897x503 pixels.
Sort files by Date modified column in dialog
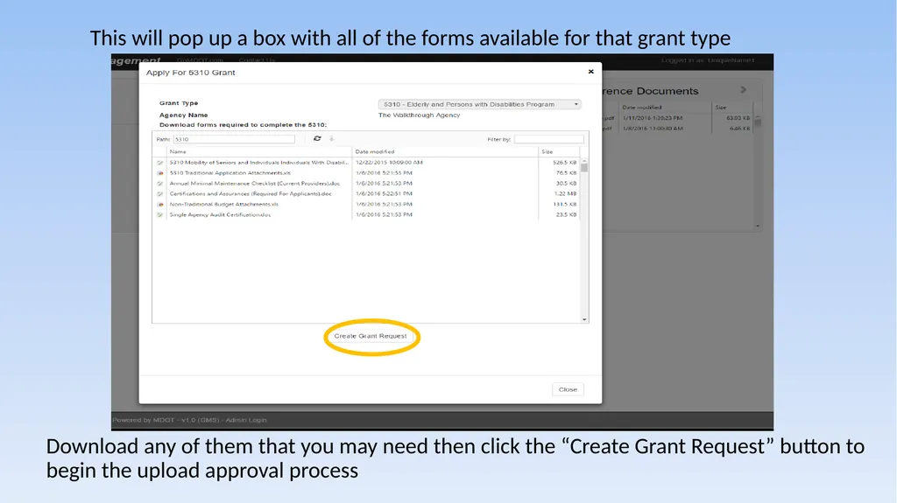coord(375,151)
